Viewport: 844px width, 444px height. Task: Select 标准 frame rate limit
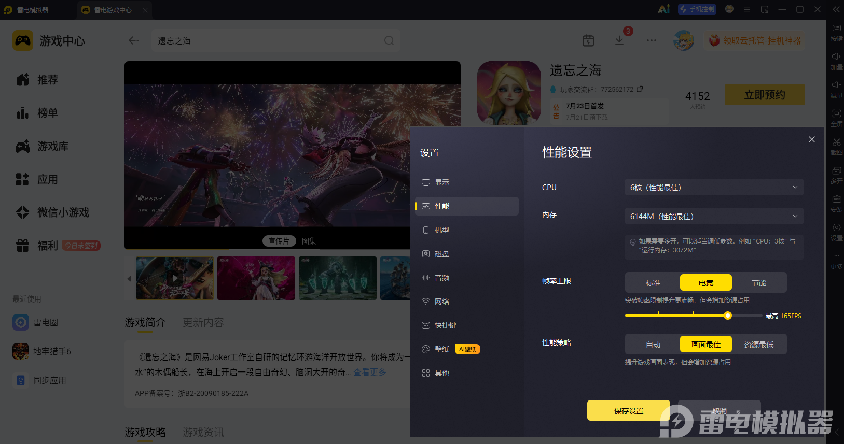tap(653, 282)
